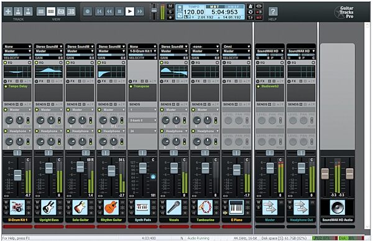Click the Upright Bass instrument icon
The image size is (373, 241).
(48, 207)
